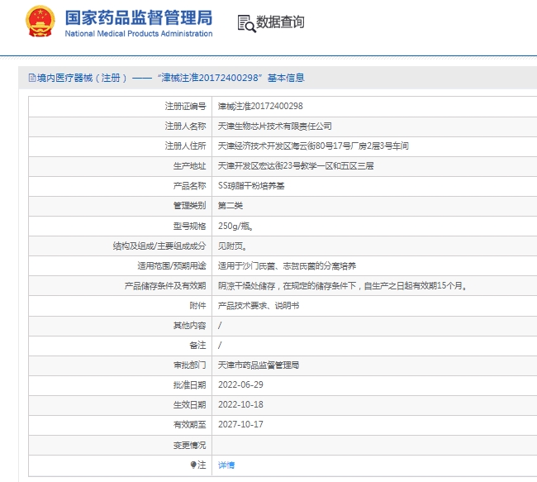Click the 产品名称 label
The width and height of the screenshot is (537, 482).
pos(189,186)
